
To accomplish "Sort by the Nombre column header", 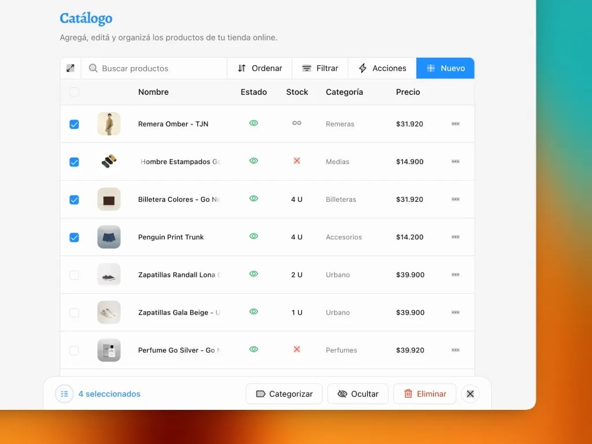I will 153,92.
